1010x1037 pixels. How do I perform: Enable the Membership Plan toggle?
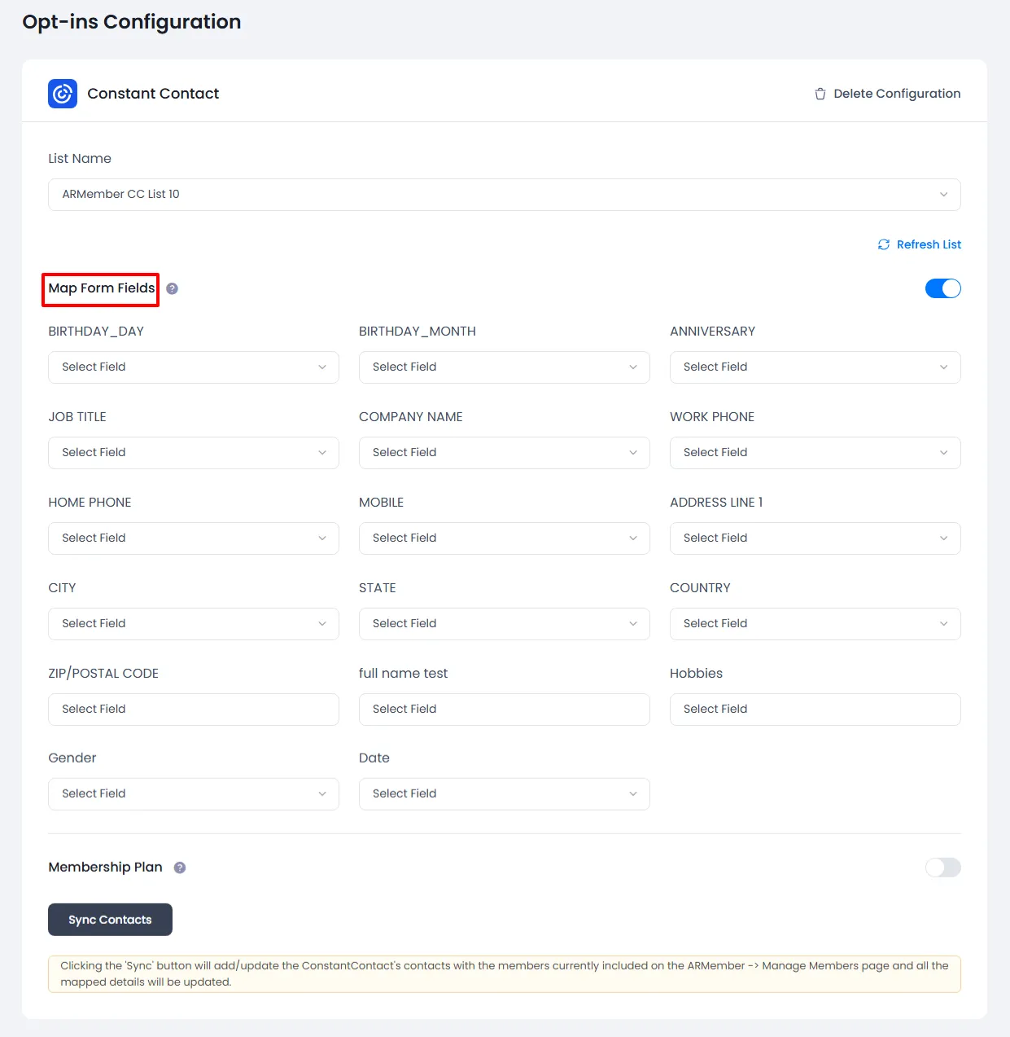coord(942,868)
